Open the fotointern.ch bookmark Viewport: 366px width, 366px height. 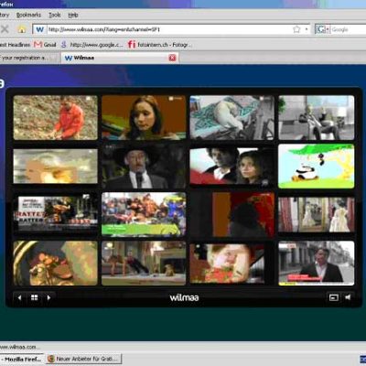click(x=160, y=45)
